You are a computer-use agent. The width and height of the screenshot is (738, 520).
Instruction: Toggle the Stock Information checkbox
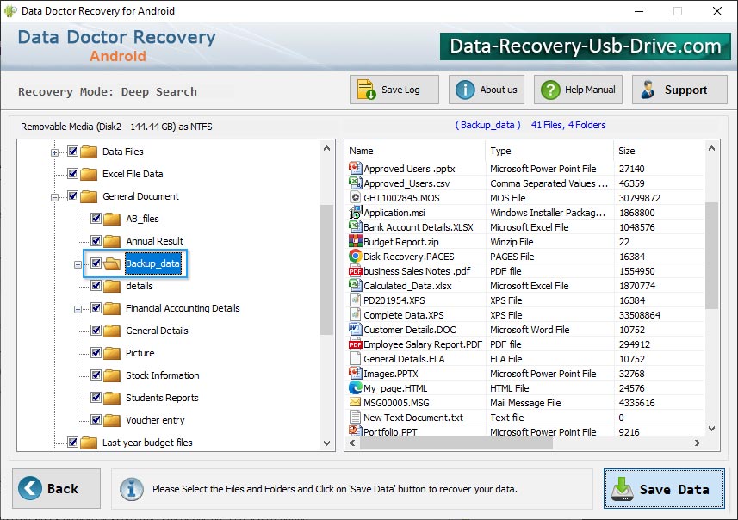click(x=96, y=375)
